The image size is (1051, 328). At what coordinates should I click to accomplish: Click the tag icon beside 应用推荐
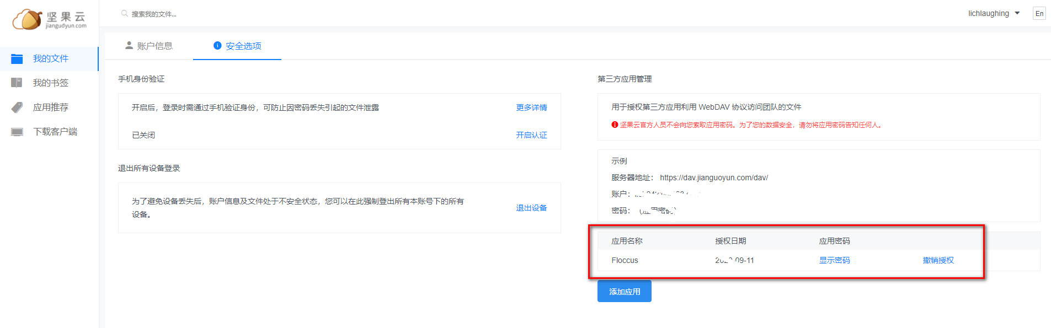17,107
